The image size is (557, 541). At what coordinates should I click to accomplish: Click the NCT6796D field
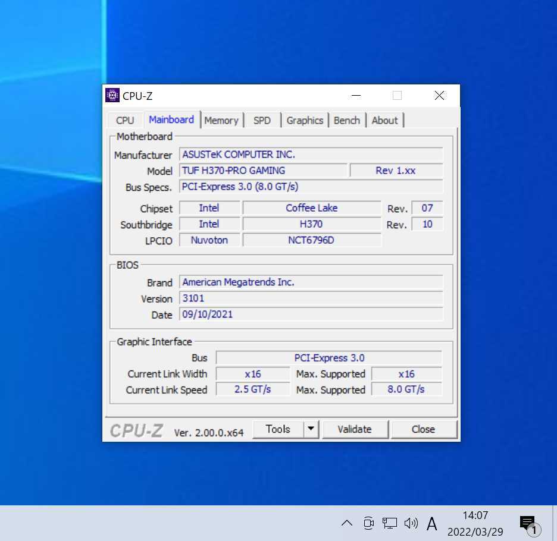[312, 240]
